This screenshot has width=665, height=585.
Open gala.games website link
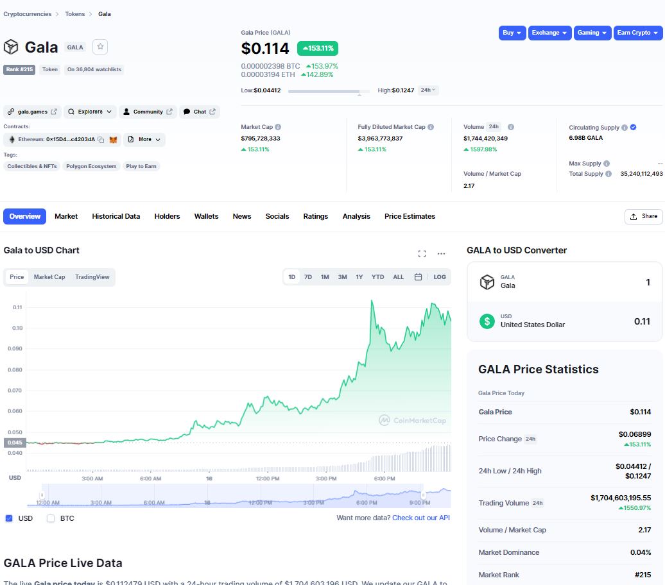point(33,112)
